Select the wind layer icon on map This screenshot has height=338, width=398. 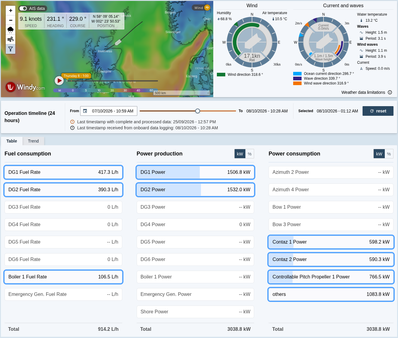[x=11, y=39]
